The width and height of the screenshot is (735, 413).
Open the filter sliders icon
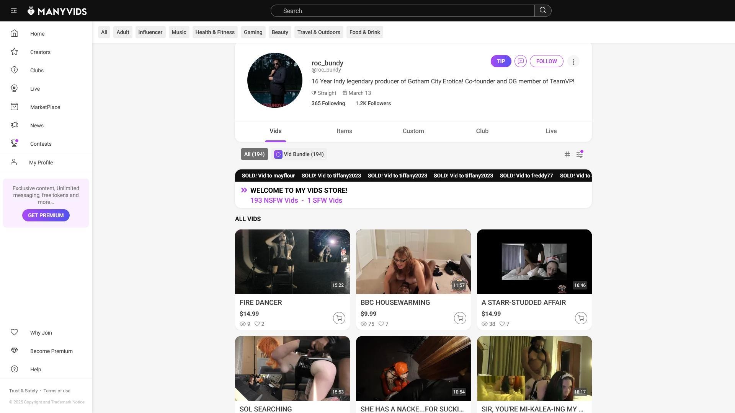[x=580, y=154]
